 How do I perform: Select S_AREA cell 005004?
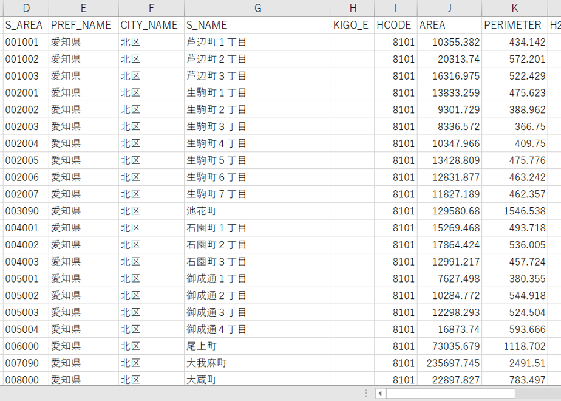25,329
